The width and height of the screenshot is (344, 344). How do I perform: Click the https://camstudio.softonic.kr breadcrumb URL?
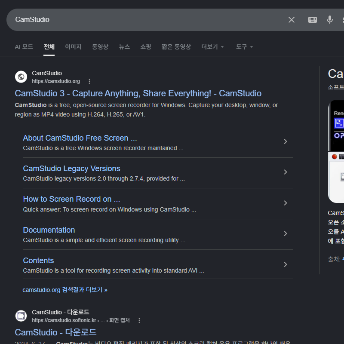(x=81, y=320)
